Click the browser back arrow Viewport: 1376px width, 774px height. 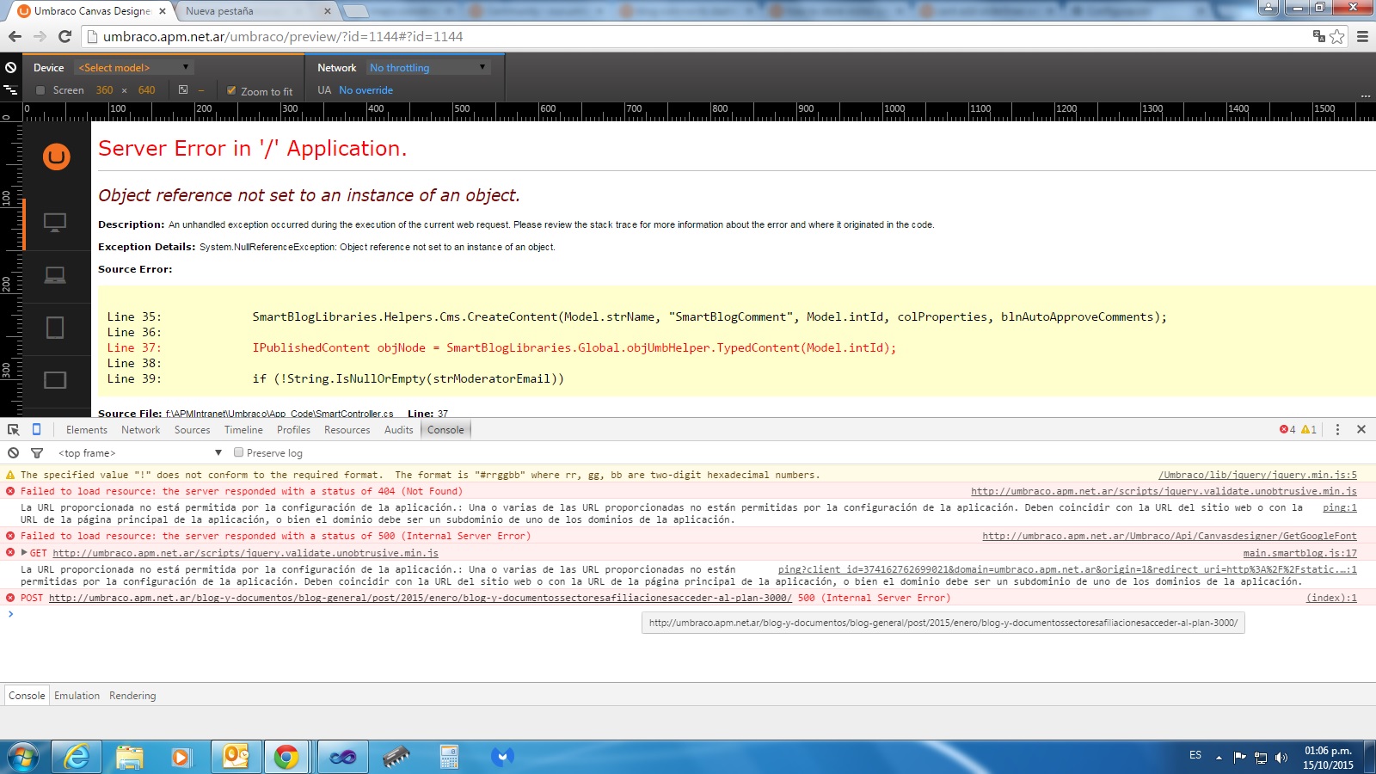[x=15, y=36]
